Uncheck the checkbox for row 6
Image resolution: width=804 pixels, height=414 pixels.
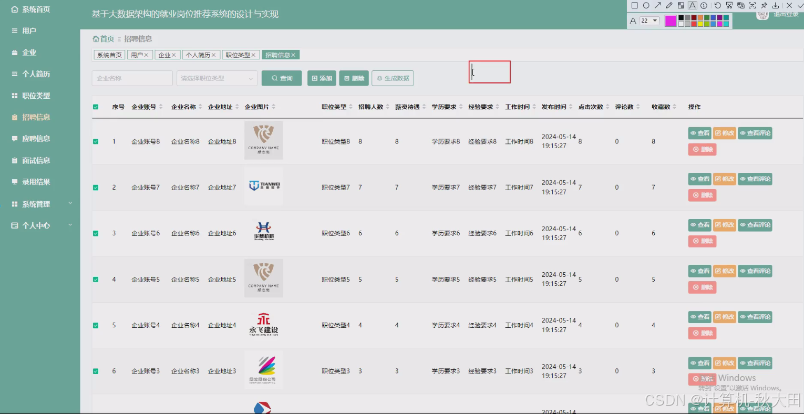click(96, 371)
